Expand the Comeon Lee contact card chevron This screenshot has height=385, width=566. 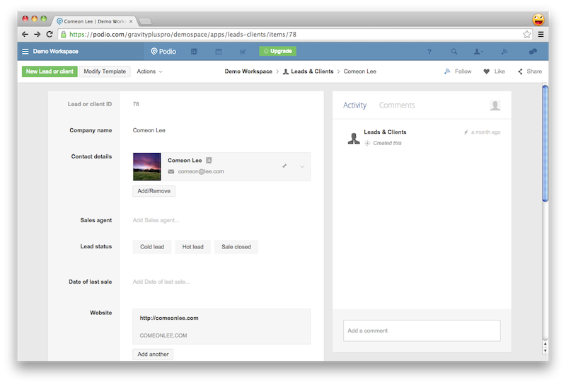(302, 166)
